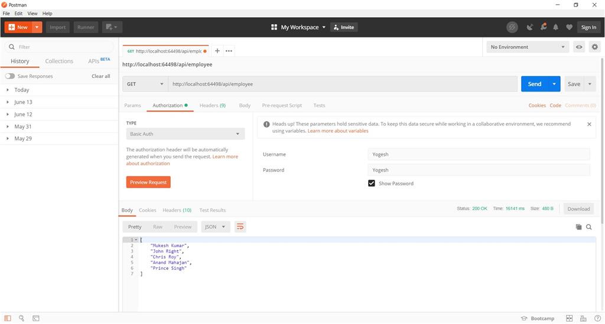Expand the May 31 history group

pos(60,126)
